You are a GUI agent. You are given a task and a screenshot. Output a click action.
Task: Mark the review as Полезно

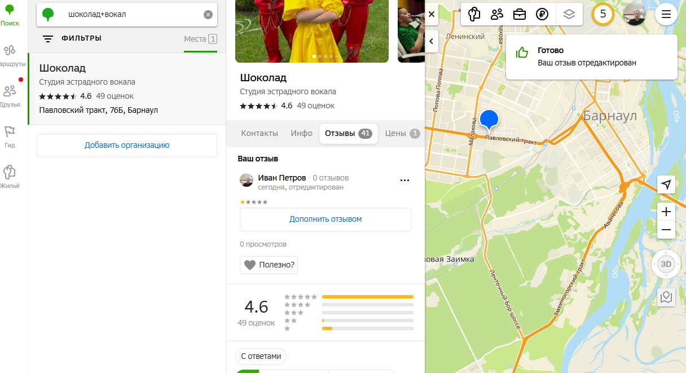269,265
